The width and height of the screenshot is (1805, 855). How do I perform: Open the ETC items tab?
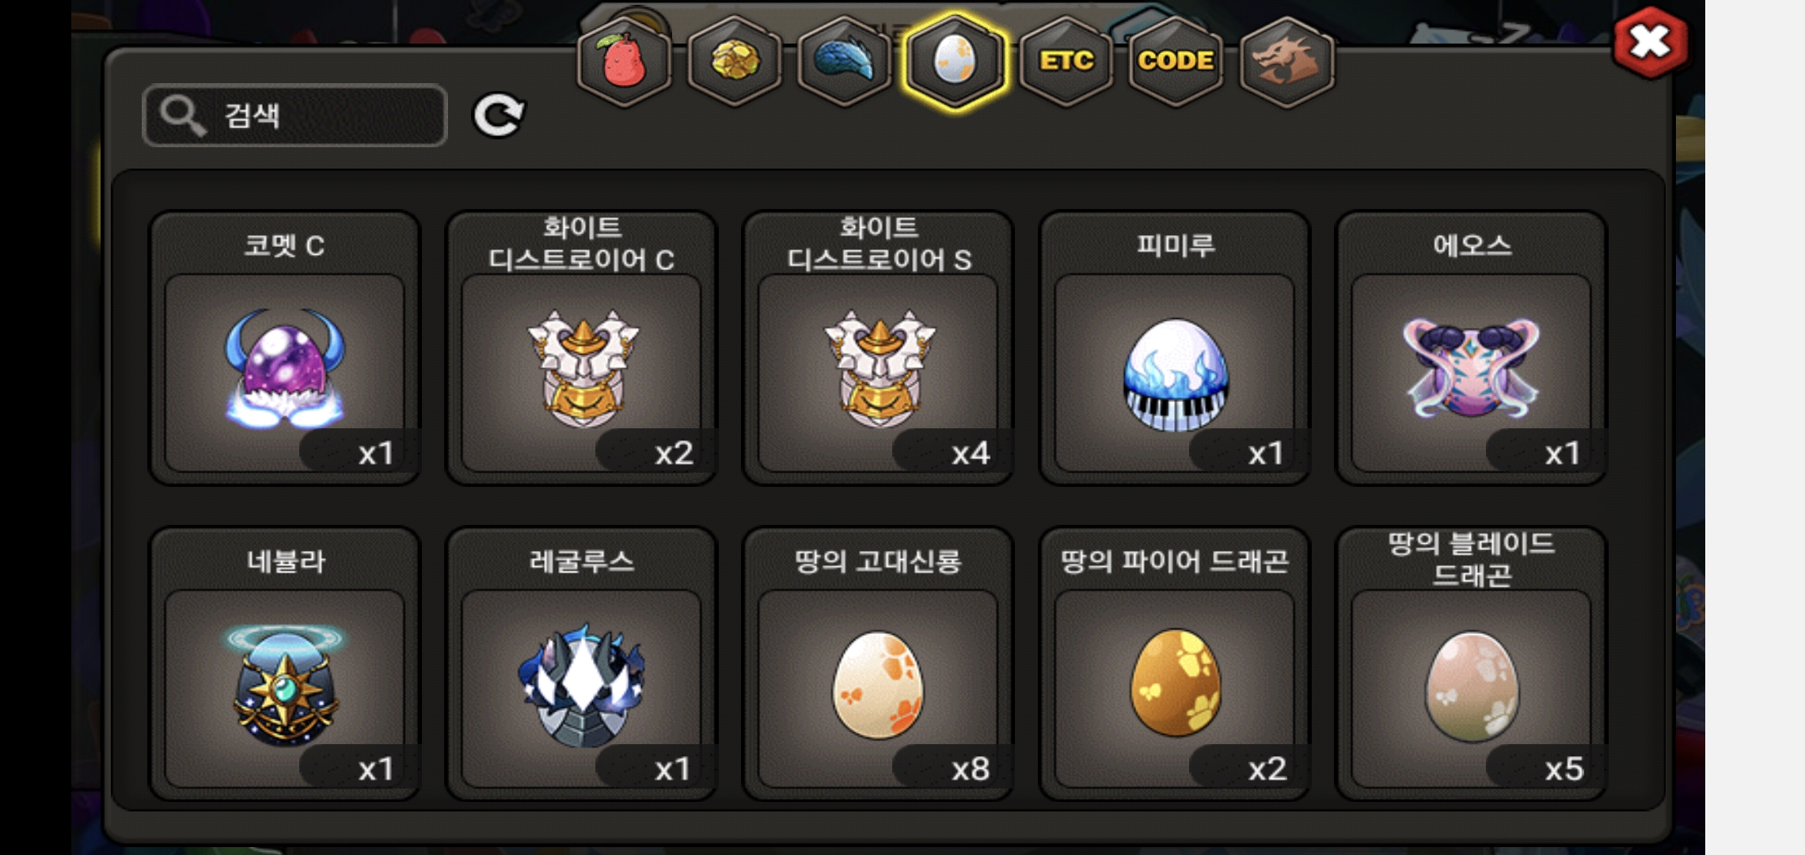[1066, 61]
